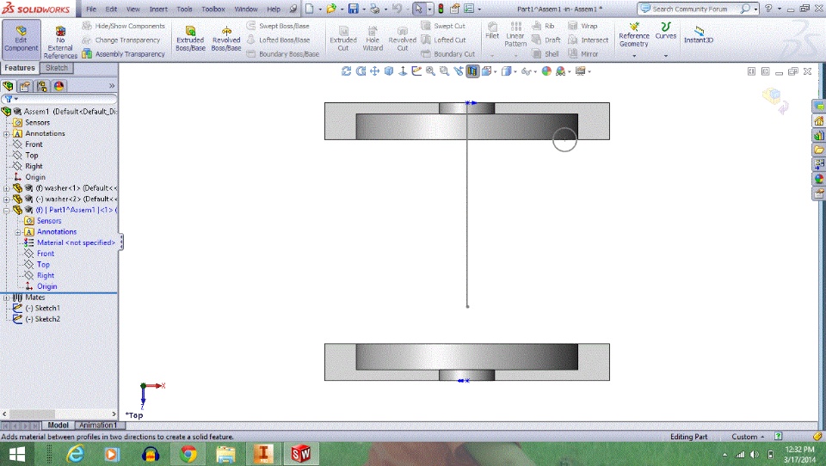Expand the manager pane tabs chevron

pyautogui.click(x=112, y=86)
